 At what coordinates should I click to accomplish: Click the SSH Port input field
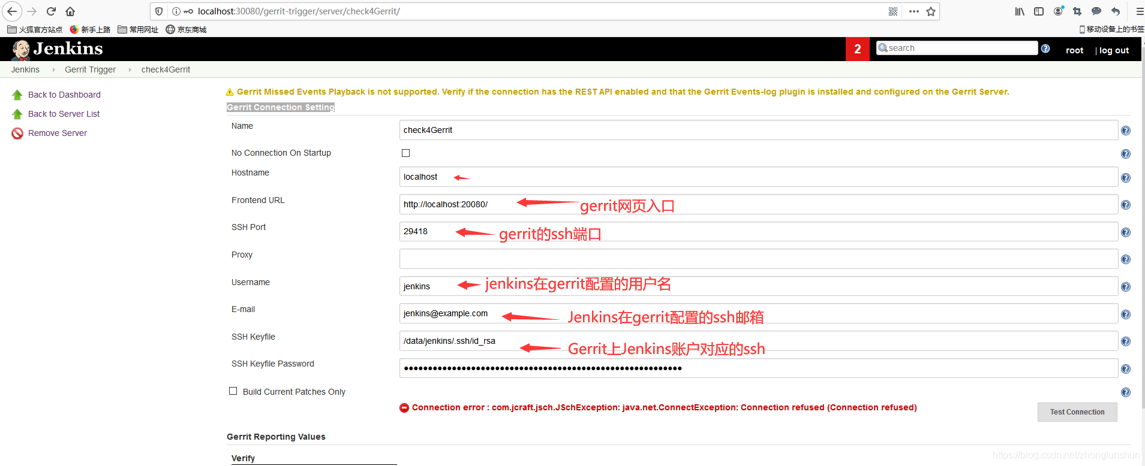(x=759, y=231)
